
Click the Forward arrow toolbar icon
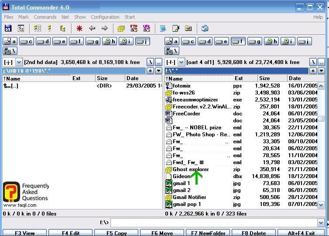(105, 28)
